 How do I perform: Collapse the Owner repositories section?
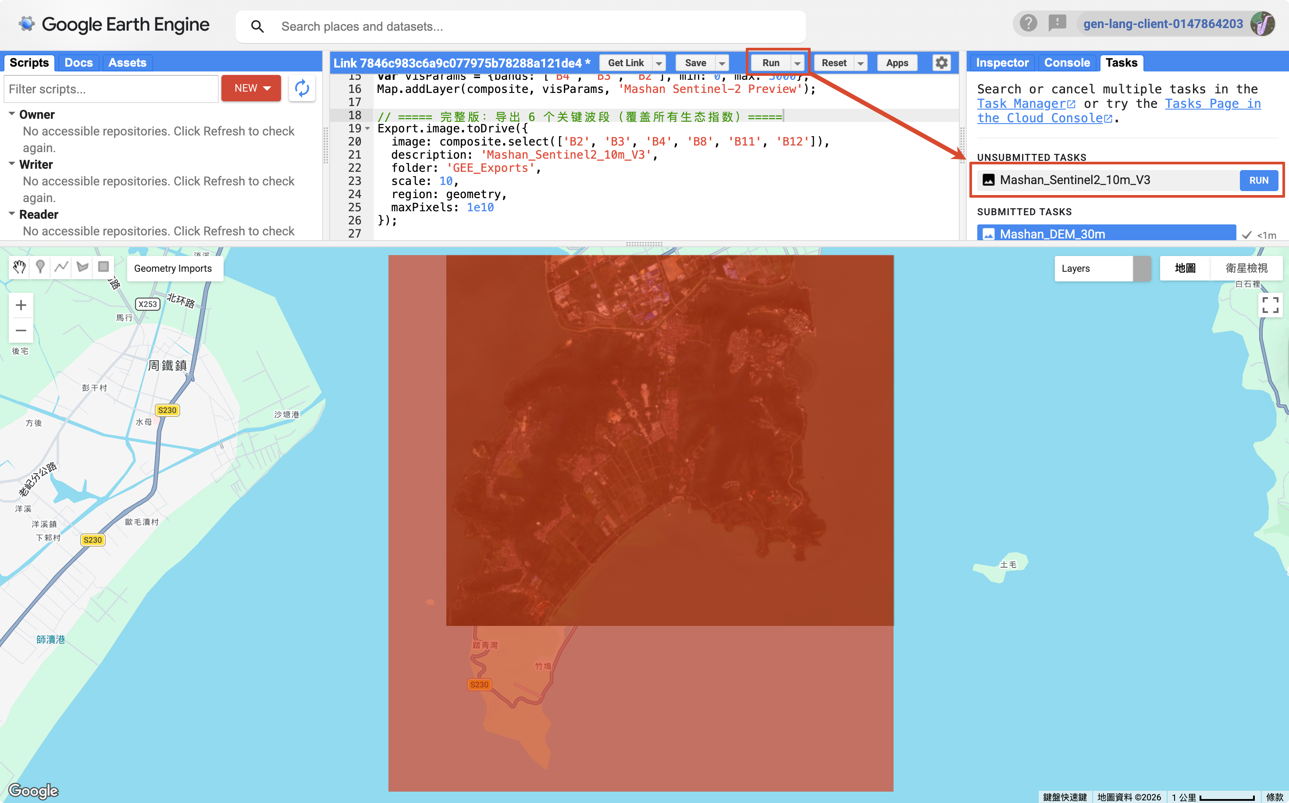coord(12,114)
